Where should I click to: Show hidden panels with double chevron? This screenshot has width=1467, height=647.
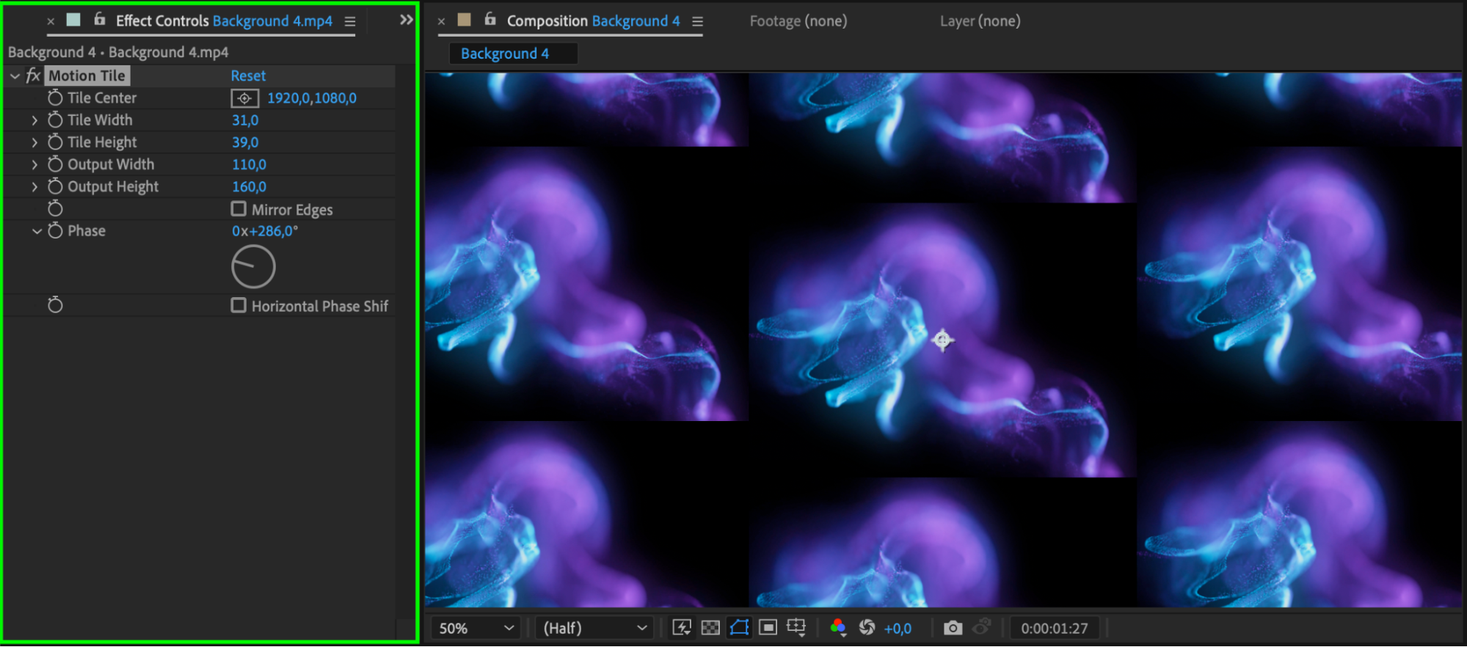pyautogui.click(x=406, y=20)
